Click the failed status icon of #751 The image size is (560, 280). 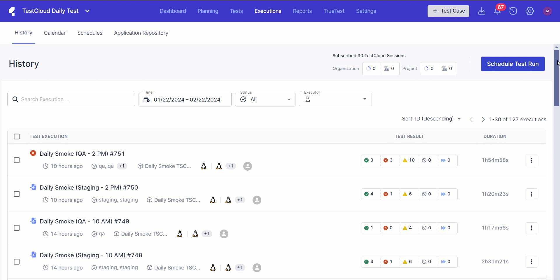pyautogui.click(x=33, y=153)
